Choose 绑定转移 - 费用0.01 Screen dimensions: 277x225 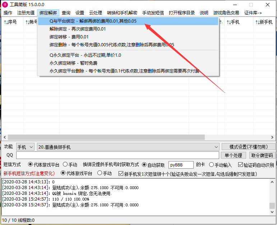pyautogui.click(x=128, y=37)
